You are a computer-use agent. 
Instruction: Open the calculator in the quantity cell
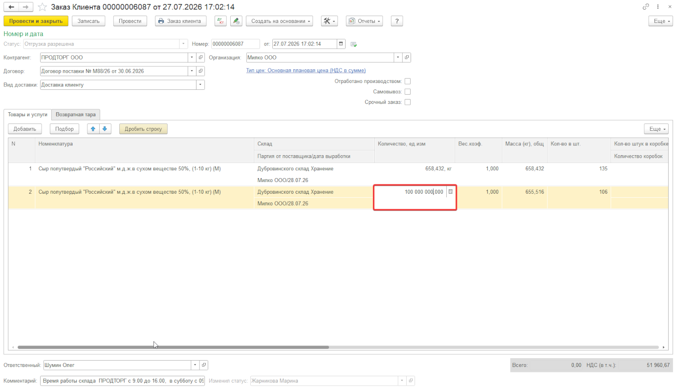451,192
